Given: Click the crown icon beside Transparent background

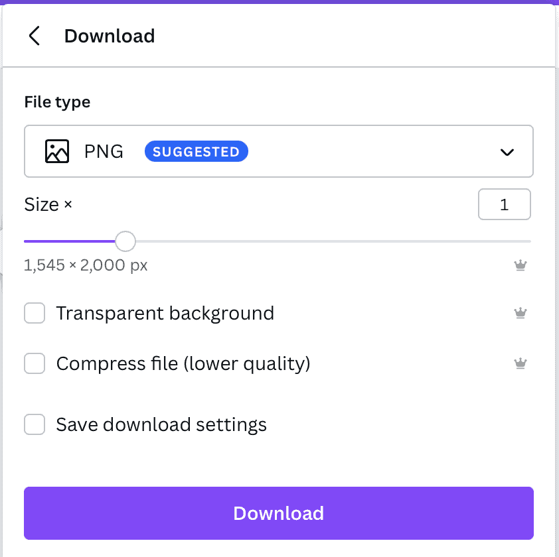Looking at the screenshot, I should pyautogui.click(x=520, y=313).
